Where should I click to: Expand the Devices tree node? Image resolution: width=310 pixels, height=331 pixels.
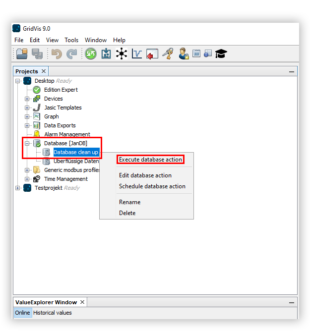pyautogui.click(x=27, y=99)
